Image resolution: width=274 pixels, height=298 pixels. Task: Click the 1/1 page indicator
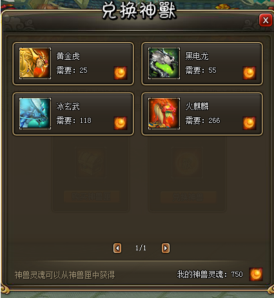click(141, 248)
